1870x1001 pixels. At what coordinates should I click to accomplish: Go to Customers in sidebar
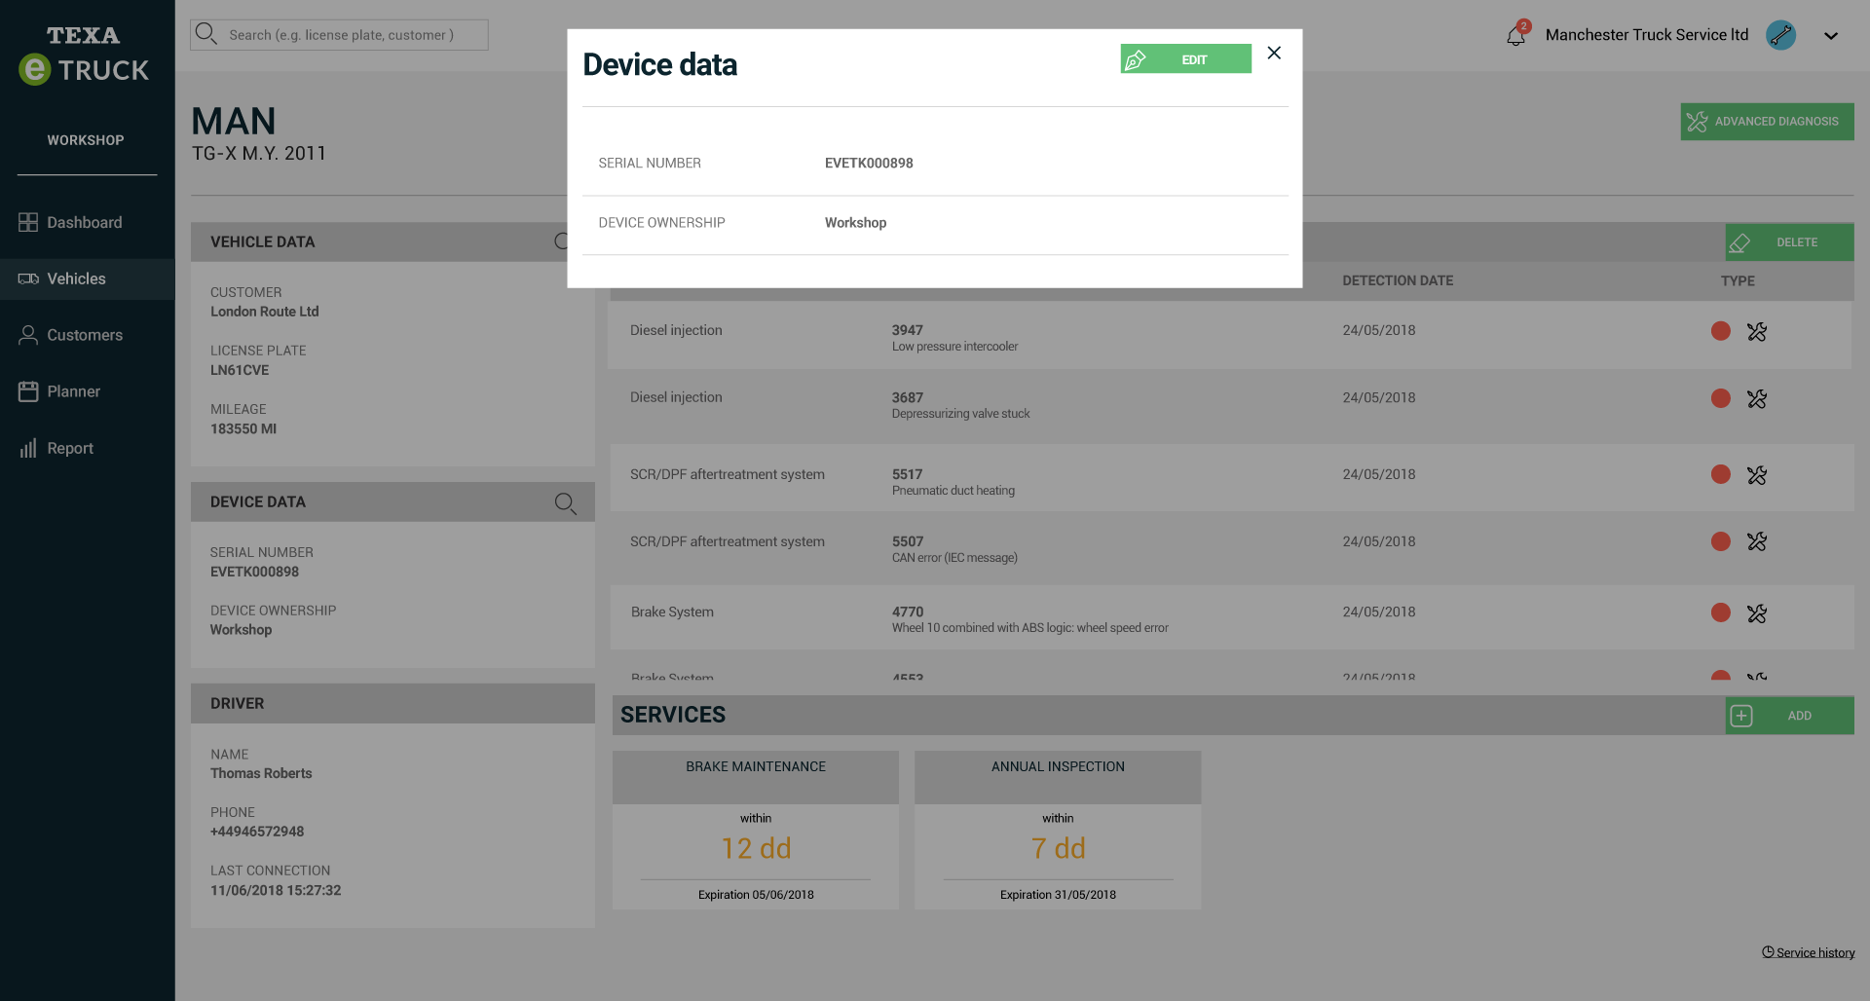click(x=85, y=335)
